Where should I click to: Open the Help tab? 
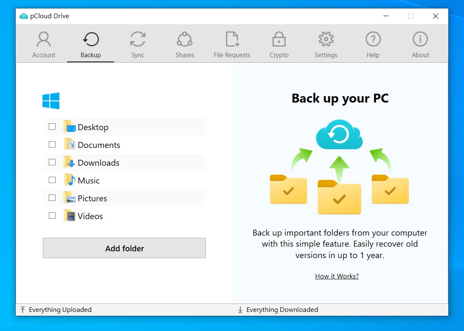(x=373, y=45)
